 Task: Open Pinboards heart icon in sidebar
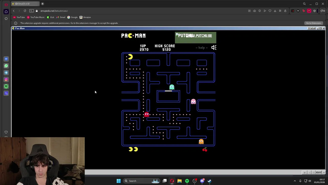(6, 132)
